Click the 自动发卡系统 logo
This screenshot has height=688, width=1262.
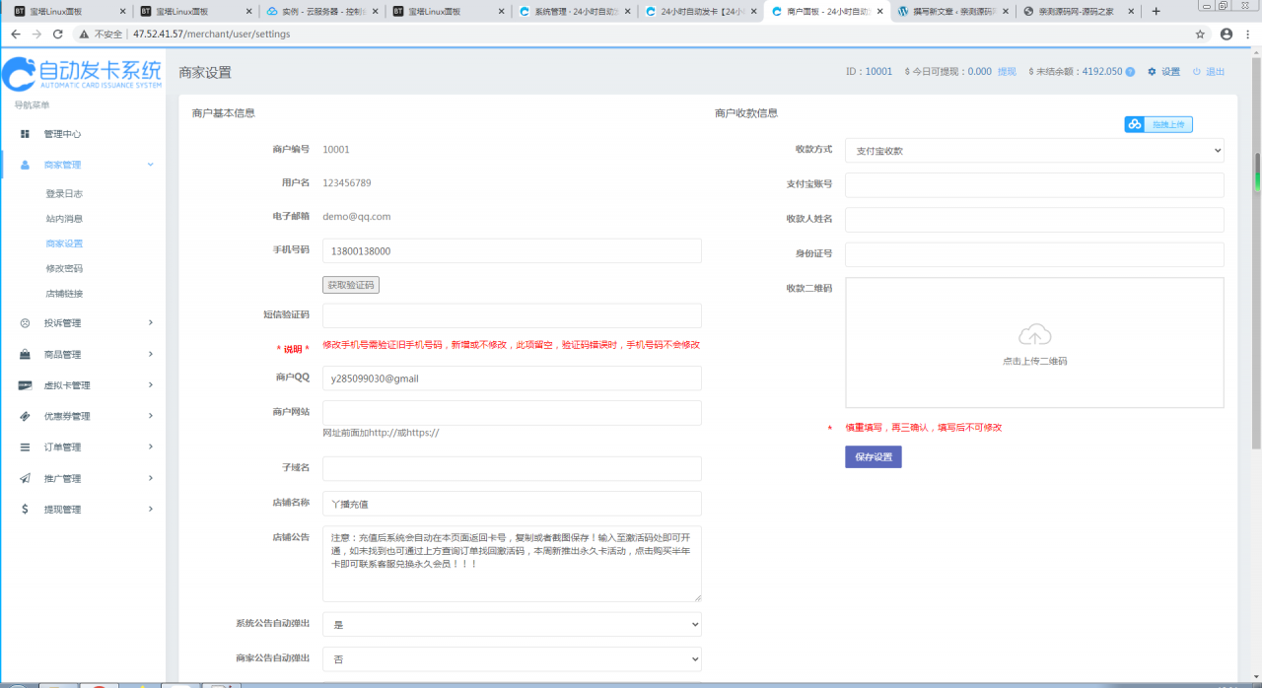pos(82,73)
